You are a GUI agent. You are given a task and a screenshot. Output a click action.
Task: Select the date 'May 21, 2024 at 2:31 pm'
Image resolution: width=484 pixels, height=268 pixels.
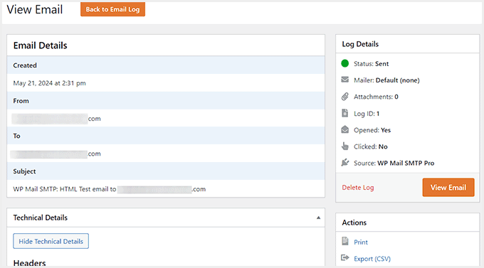tap(49, 83)
